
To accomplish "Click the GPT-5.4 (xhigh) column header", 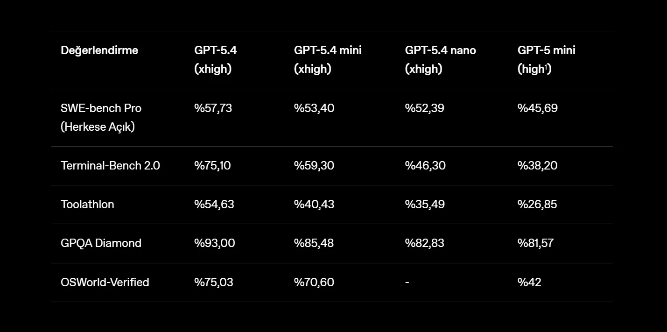I will 215,59.
